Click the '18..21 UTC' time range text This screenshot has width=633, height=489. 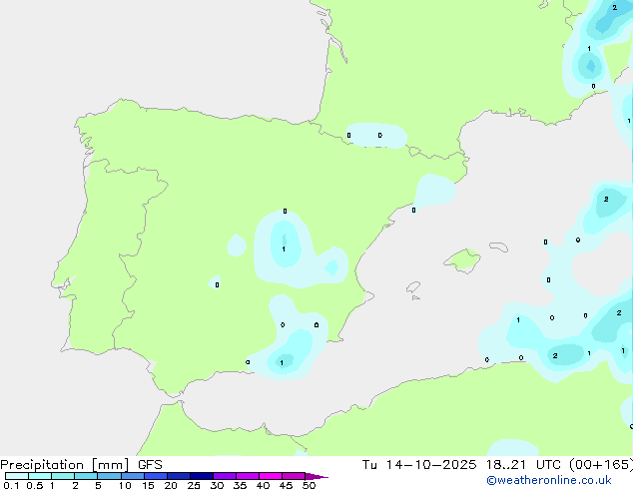point(524,465)
